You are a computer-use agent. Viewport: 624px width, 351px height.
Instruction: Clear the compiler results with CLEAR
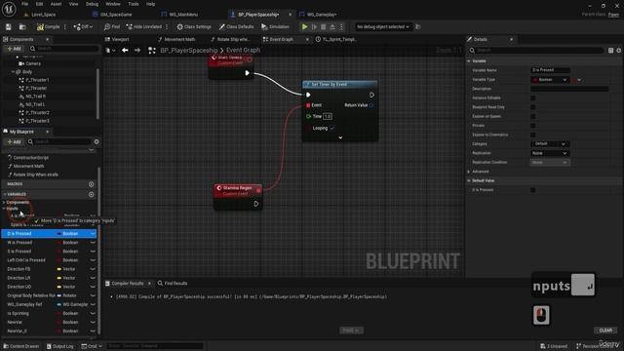[605, 331]
